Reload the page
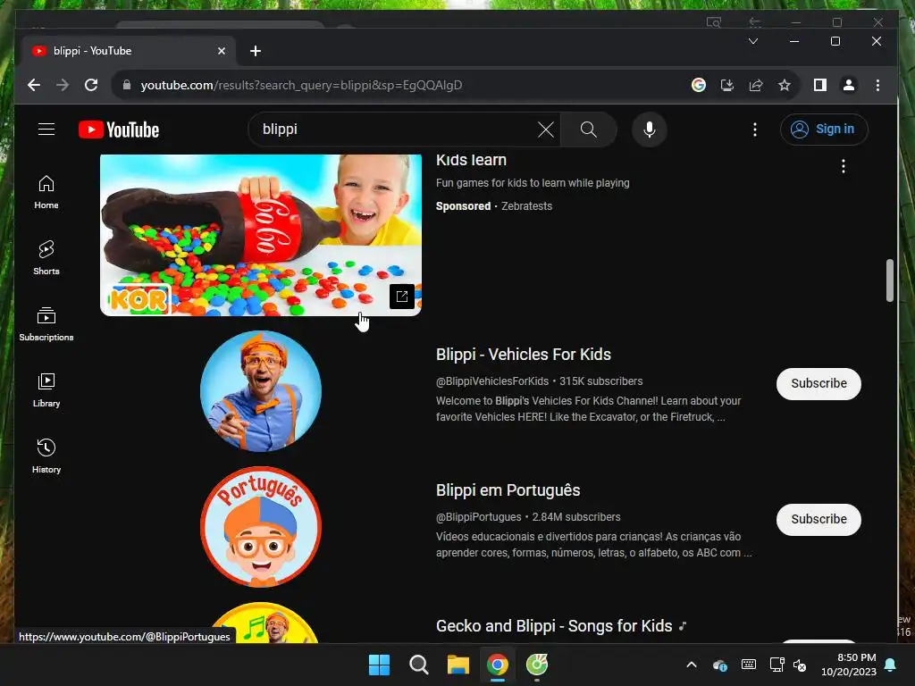Image resolution: width=915 pixels, height=686 pixels. point(91,85)
